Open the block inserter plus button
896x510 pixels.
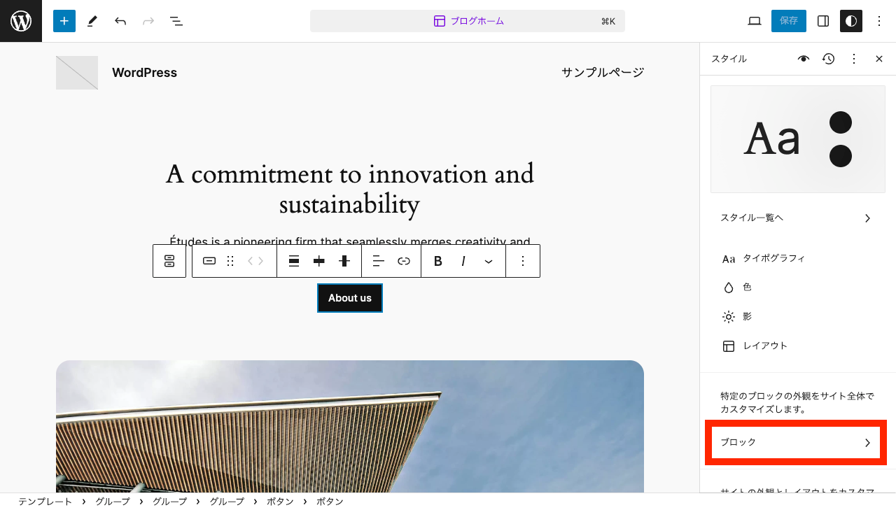click(x=64, y=21)
